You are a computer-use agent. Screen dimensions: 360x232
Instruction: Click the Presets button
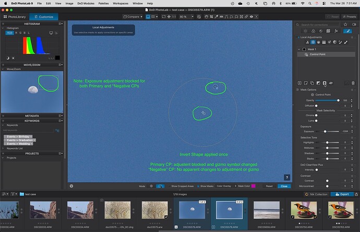pyautogui.click(x=350, y=17)
